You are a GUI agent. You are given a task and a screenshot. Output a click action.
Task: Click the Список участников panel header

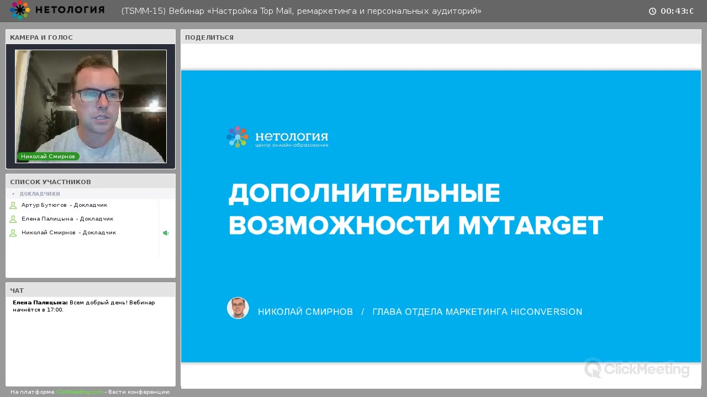point(91,181)
